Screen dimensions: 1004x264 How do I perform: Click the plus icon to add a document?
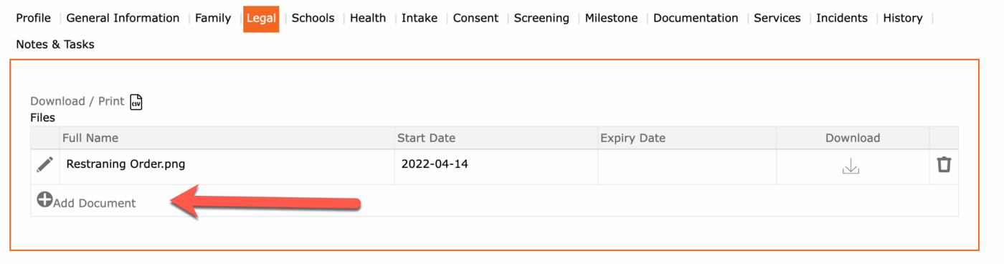click(x=45, y=200)
